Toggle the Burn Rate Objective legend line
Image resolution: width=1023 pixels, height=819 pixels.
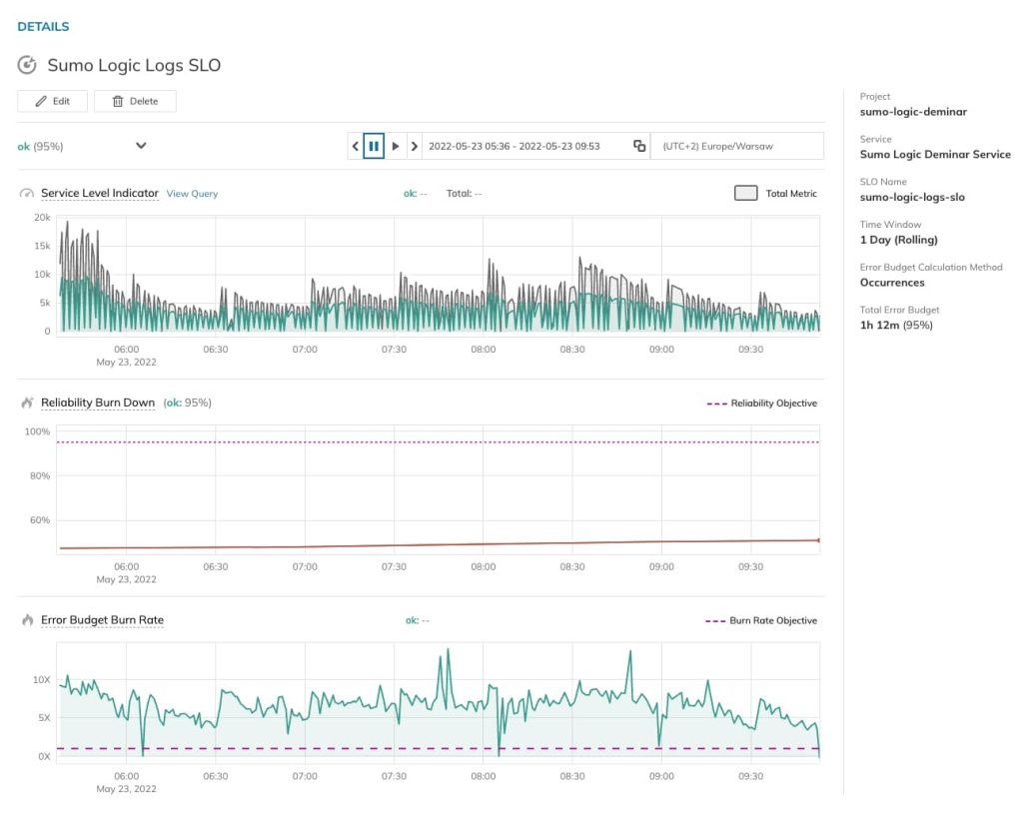pos(715,620)
